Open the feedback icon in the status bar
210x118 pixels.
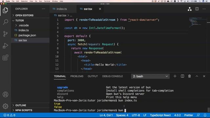(198, 115)
